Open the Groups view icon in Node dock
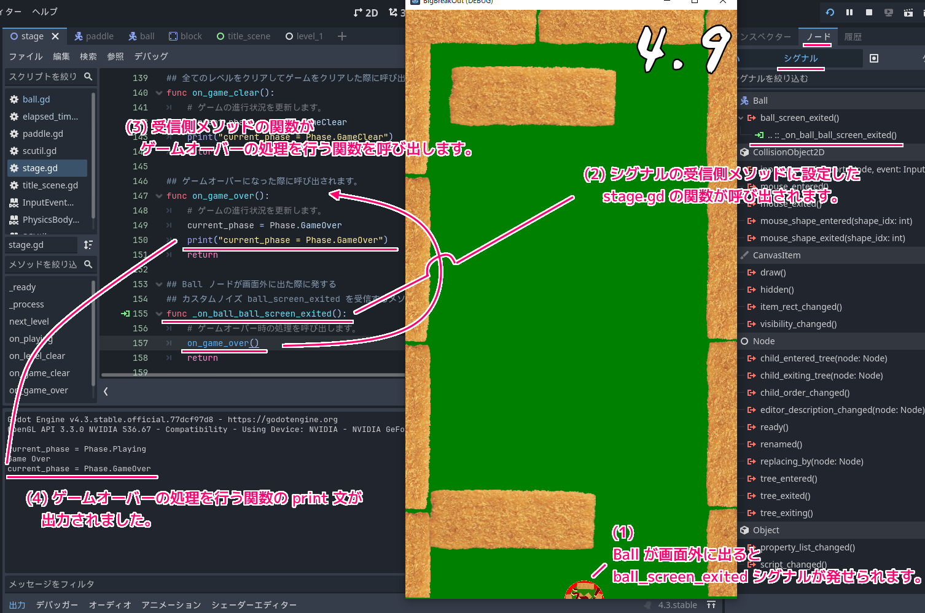 874,58
